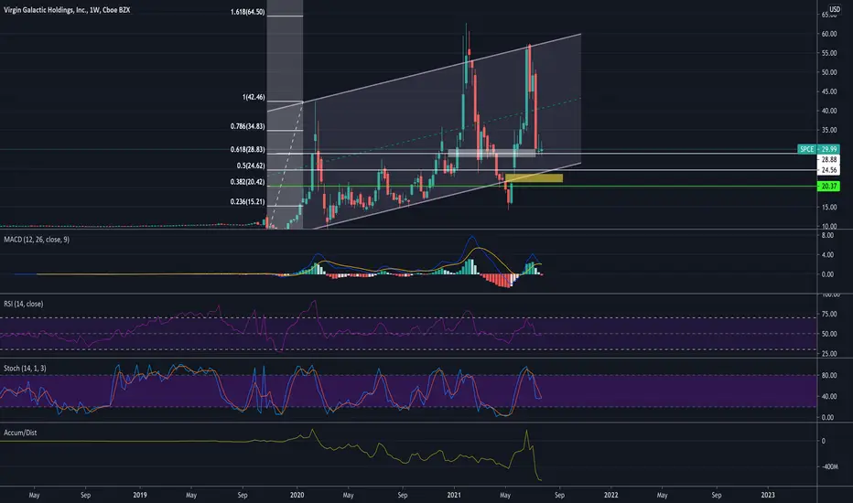Open the Accum/Dist indicator label
The image size is (853, 503).
click(20, 433)
